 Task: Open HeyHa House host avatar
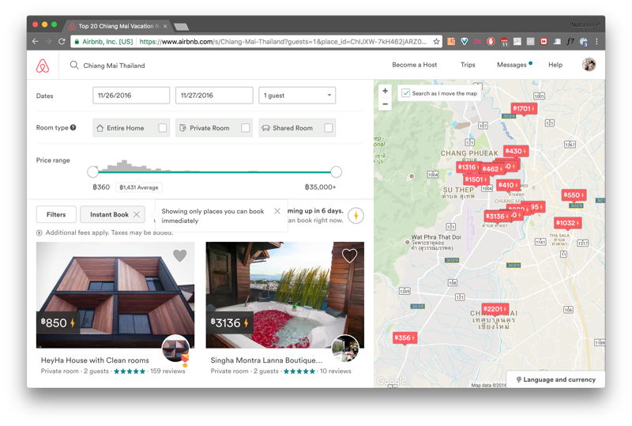[175, 349]
